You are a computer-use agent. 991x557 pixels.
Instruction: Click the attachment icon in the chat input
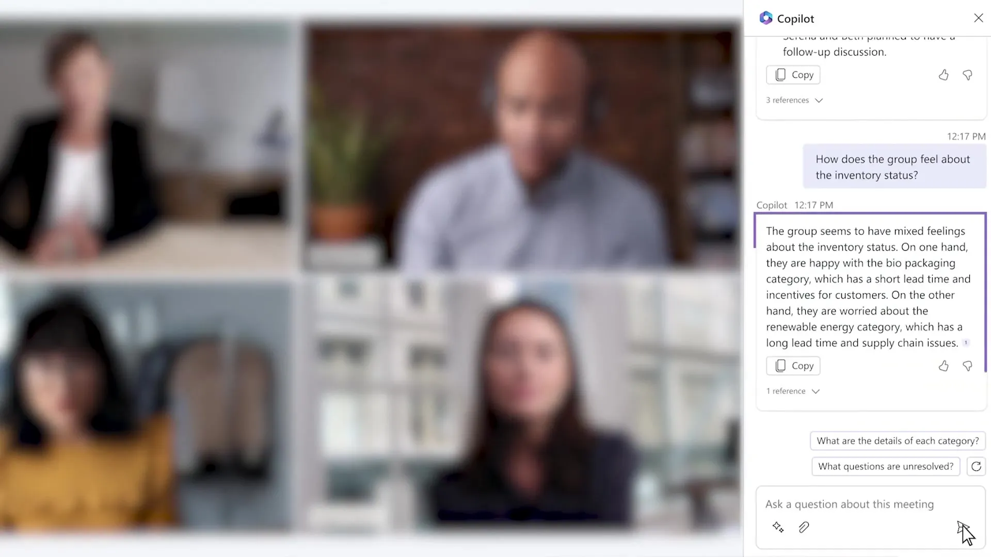coord(805,527)
